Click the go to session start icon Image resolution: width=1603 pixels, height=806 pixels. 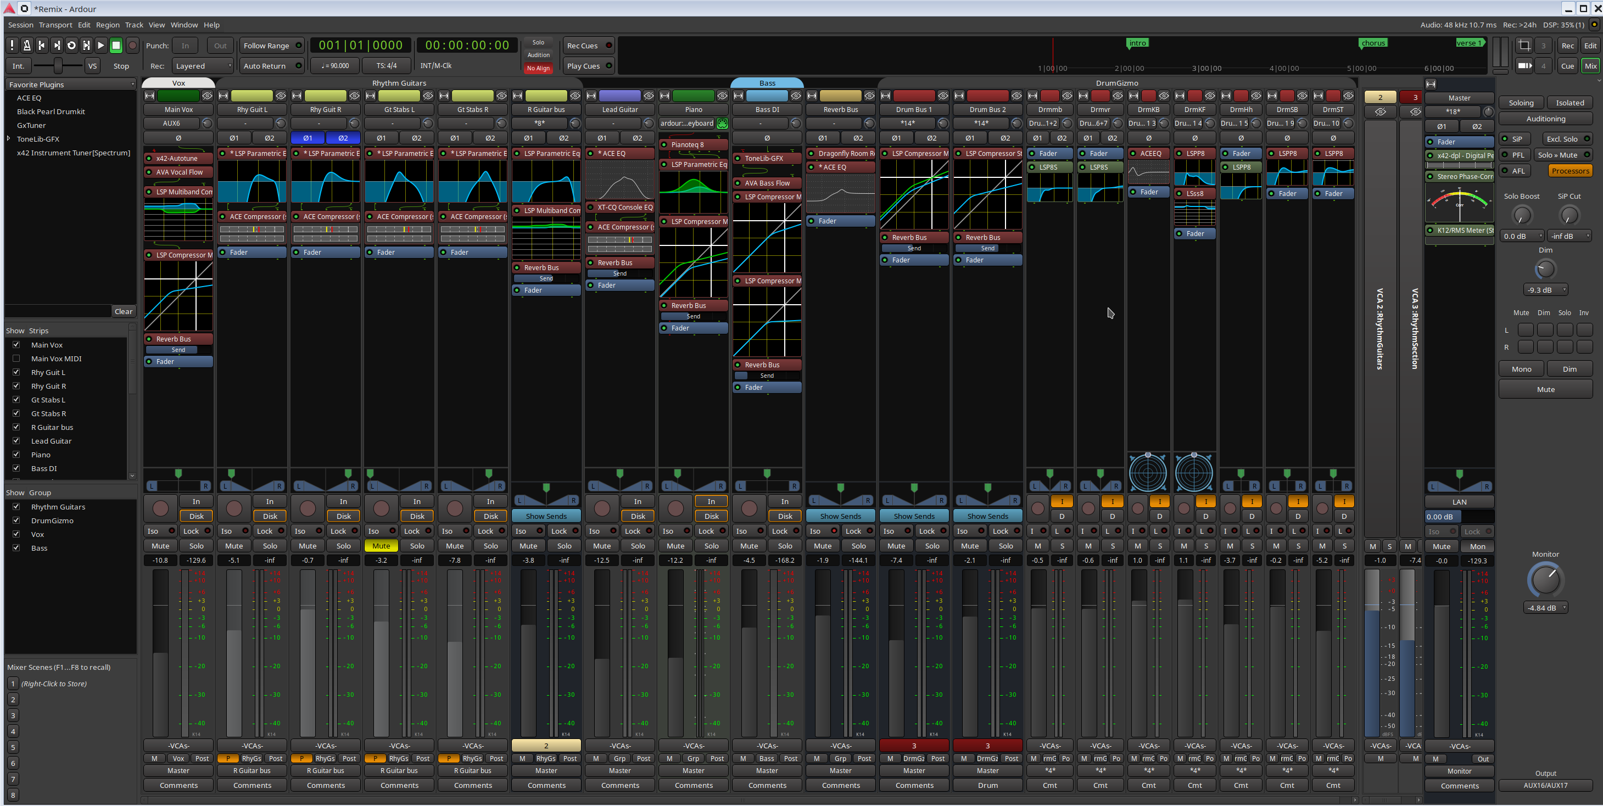42,46
